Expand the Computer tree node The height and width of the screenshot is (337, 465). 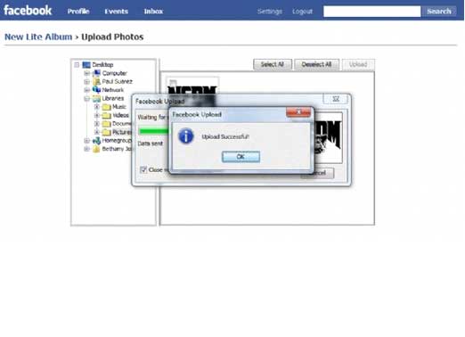click(86, 73)
